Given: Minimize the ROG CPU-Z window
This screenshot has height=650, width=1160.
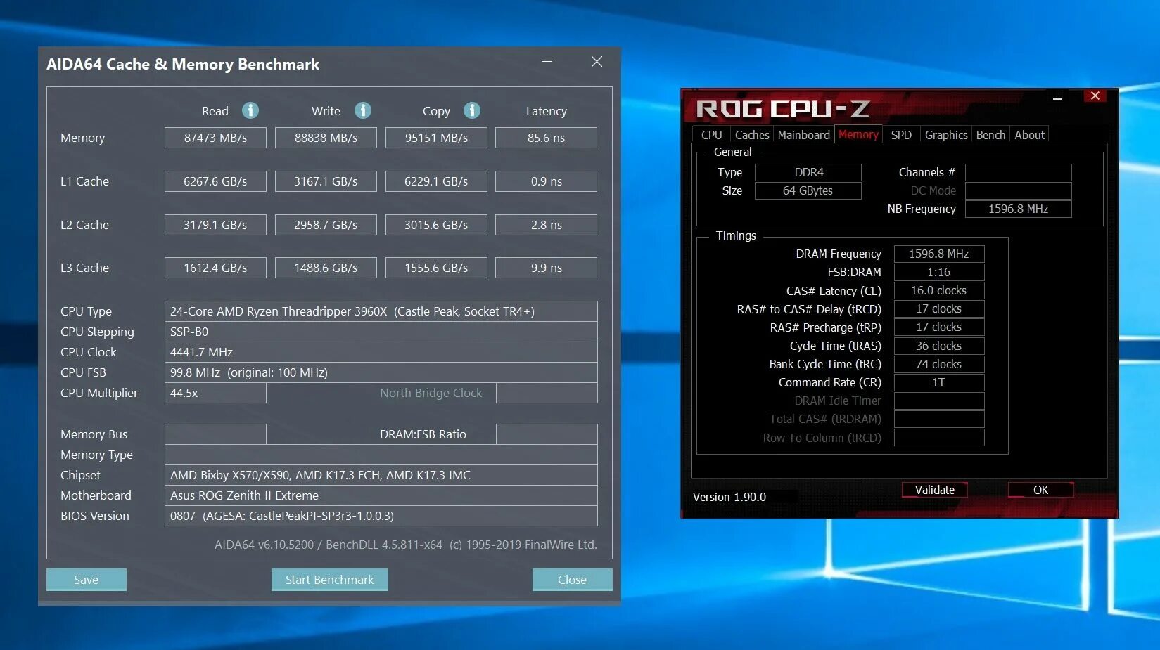Looking at the screenshot, I should [1057, 97].
